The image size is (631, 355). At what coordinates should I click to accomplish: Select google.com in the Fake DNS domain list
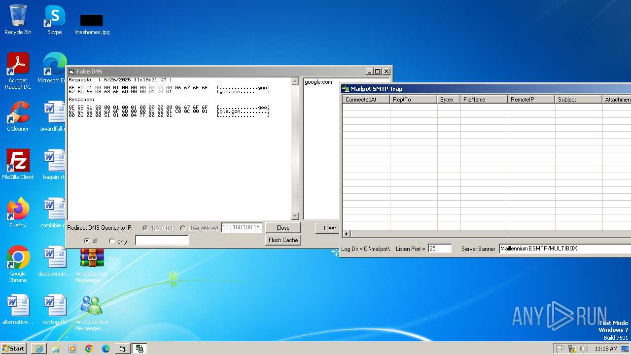coord(318,82)
